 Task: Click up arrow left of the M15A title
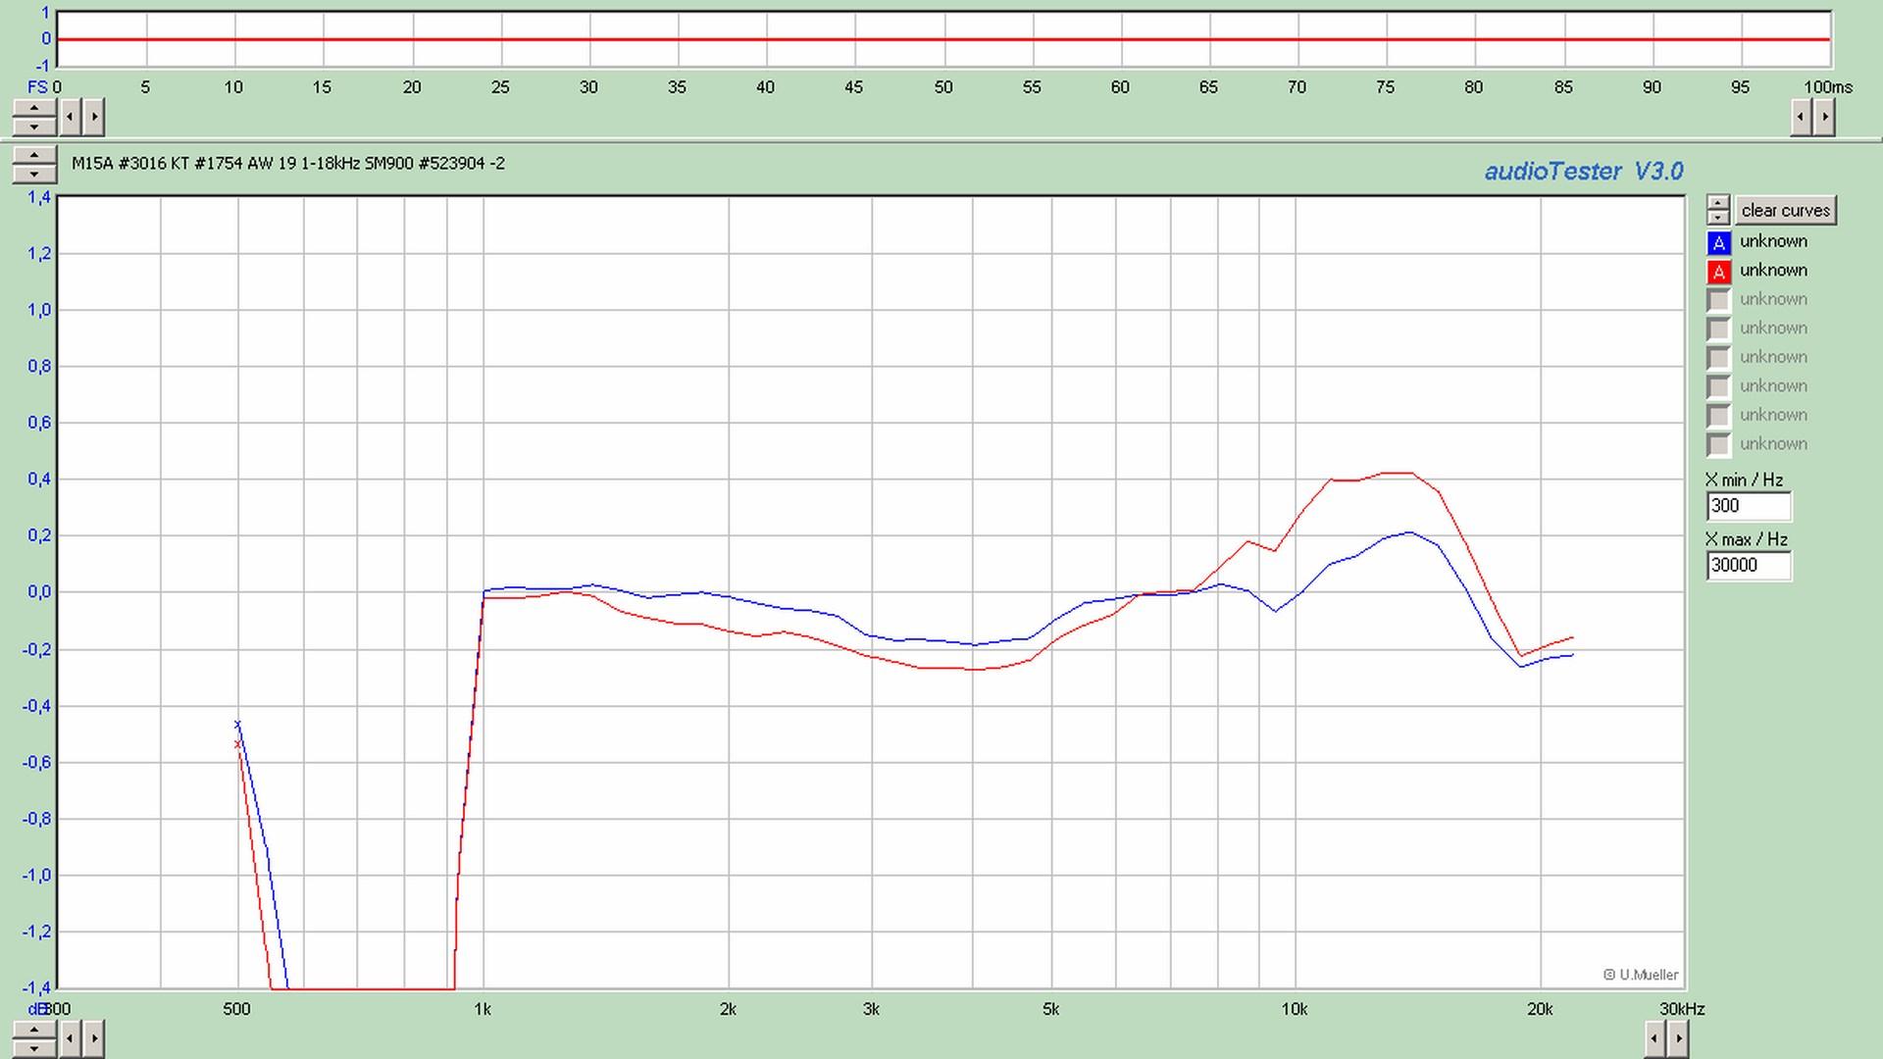tap(34, 156)
